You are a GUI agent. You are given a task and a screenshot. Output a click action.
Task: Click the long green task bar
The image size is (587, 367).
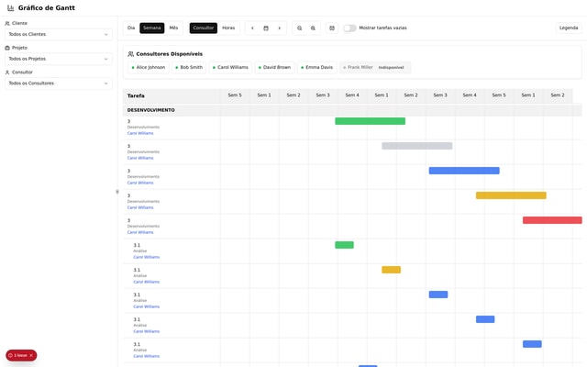coord(370,121)
